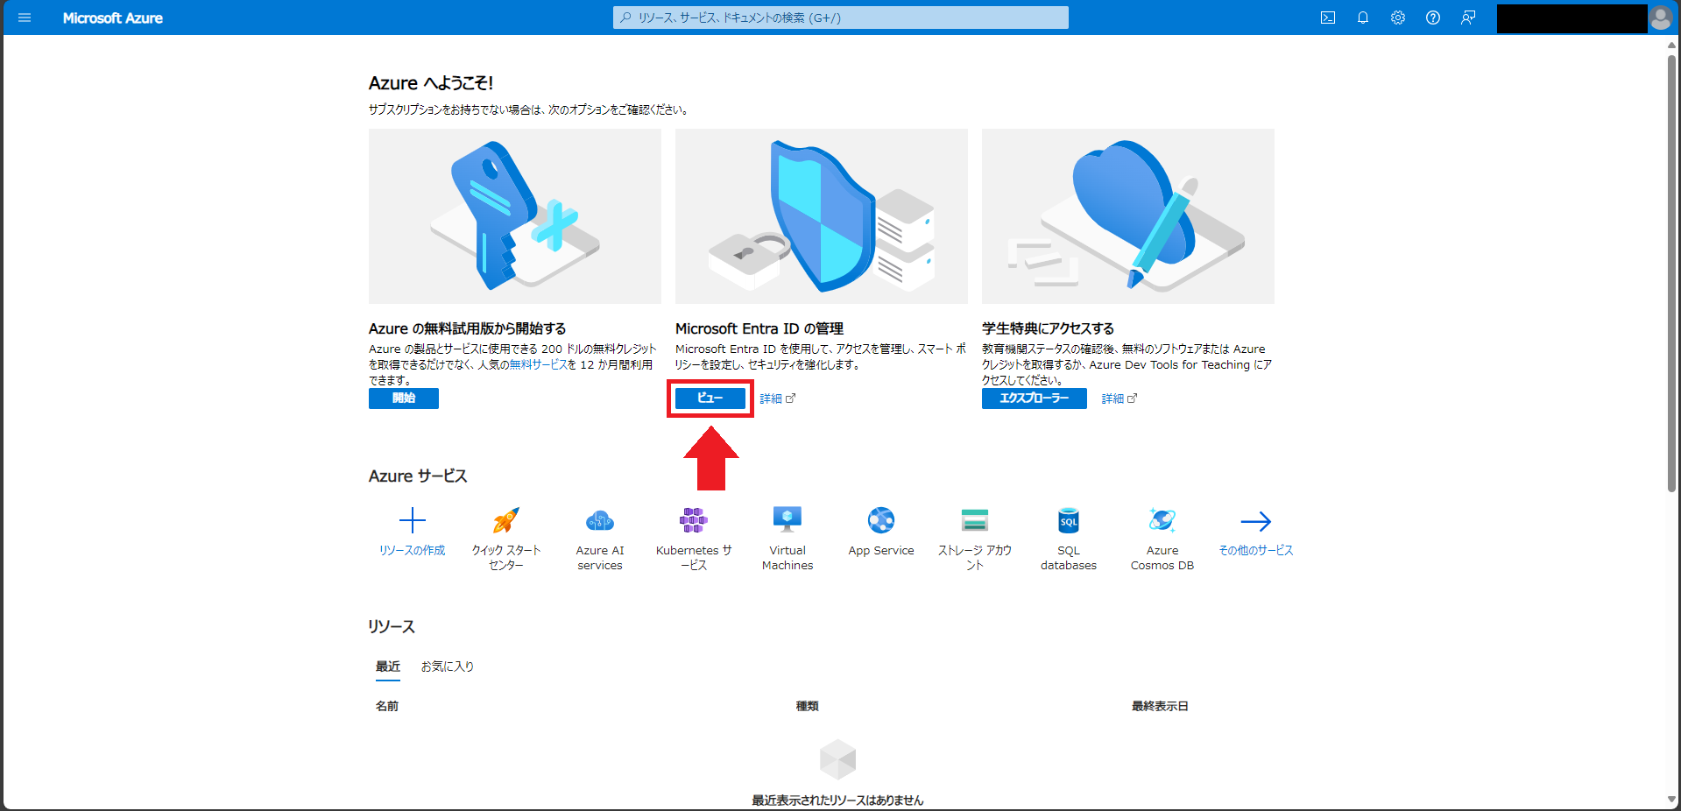Open the portal hamburger menu
The height and width of the screenshot is (811, 1681).
24,18
